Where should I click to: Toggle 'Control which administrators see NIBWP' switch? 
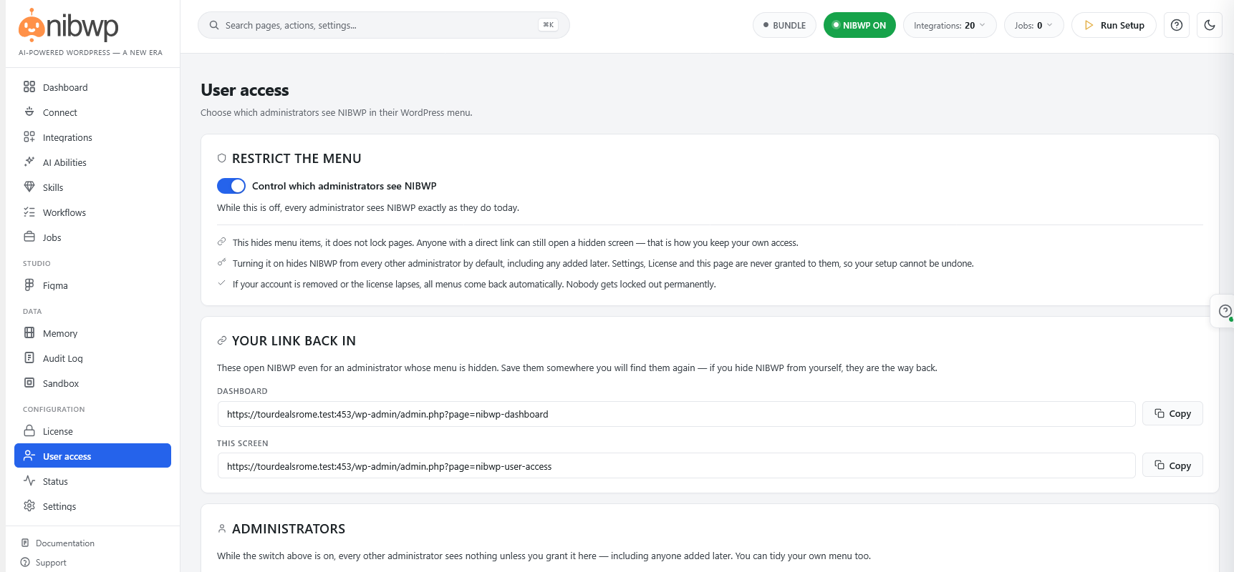click(x=231, y=186)
